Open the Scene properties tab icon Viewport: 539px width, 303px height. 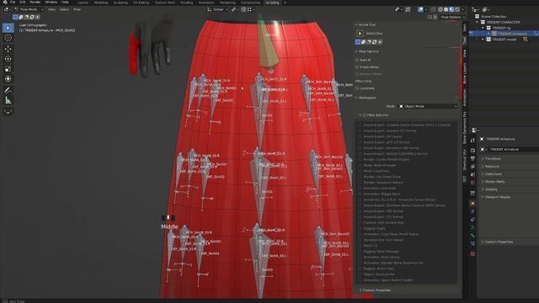pos(473,175)
